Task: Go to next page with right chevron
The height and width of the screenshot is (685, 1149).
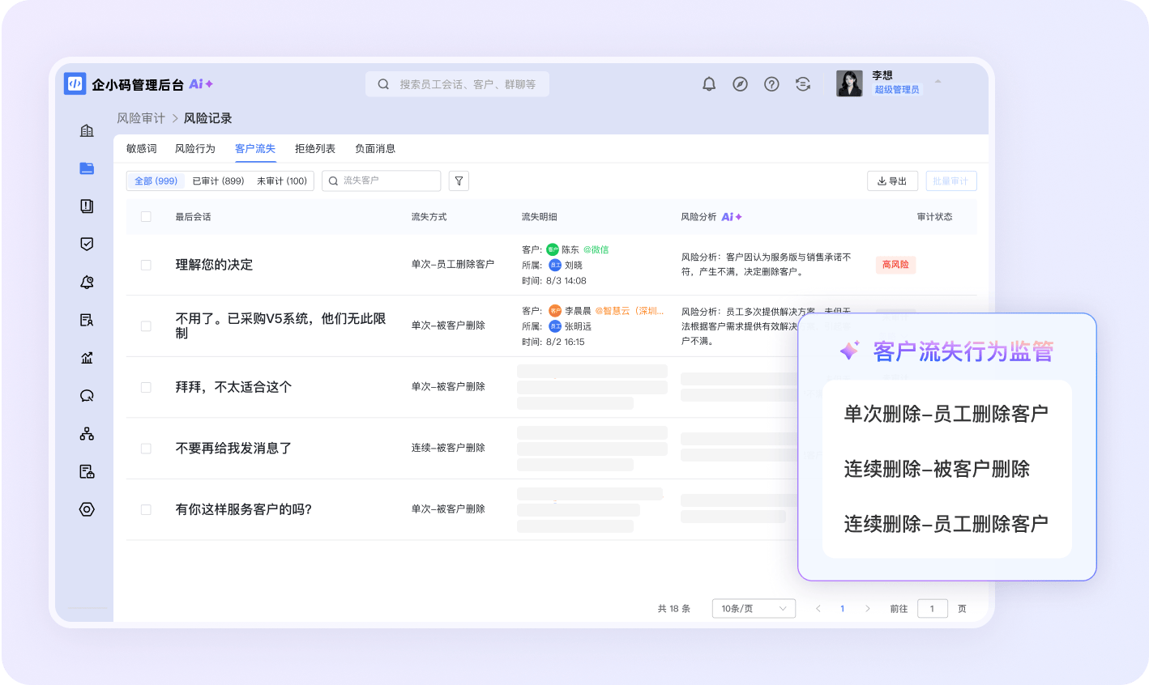Action: tap(867, 609)
